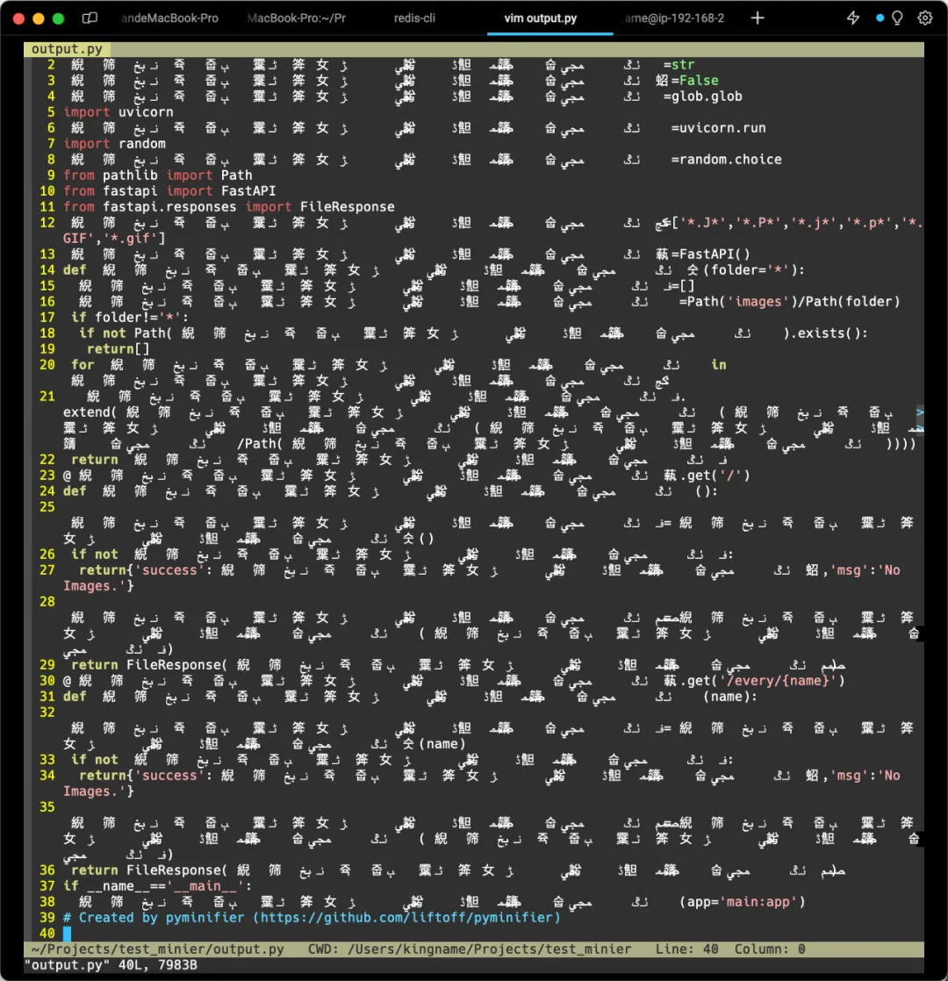Click 'import uvicorn' on line 5

click(x=118, y=112)
